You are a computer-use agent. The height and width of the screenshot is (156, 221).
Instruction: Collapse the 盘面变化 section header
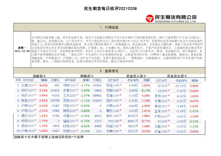click(110, 71)
